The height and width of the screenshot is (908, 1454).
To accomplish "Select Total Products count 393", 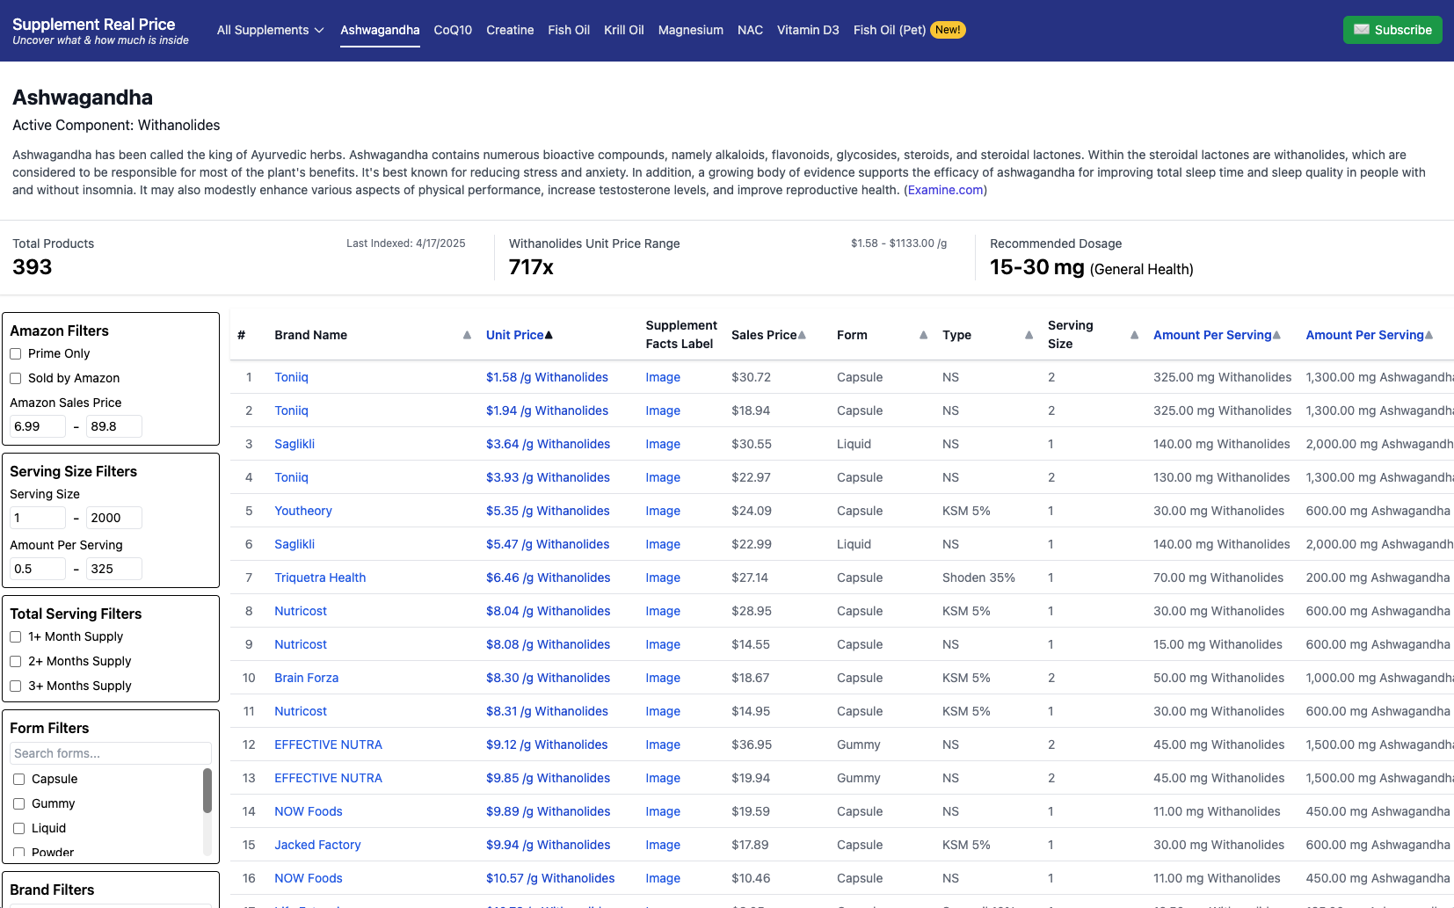I will pos(33,267).
